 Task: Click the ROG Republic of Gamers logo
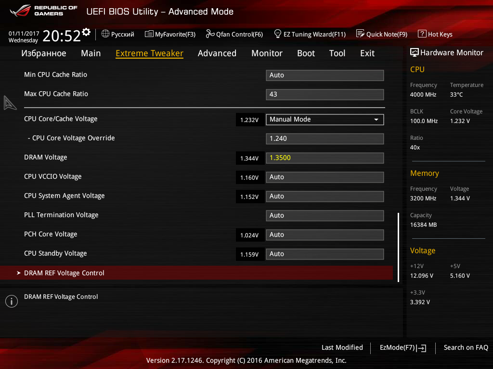(x=43, y=11)
